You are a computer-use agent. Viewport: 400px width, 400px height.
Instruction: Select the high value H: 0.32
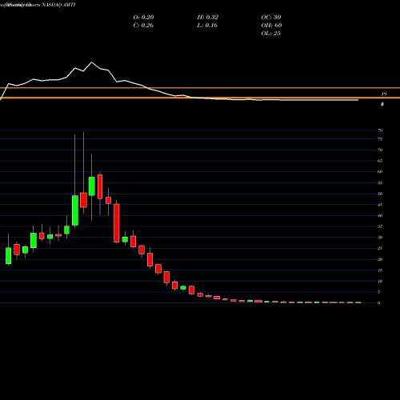point(208,17)
